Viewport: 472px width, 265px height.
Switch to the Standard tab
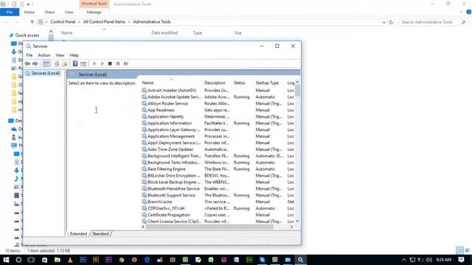click(x=100, y=234)
